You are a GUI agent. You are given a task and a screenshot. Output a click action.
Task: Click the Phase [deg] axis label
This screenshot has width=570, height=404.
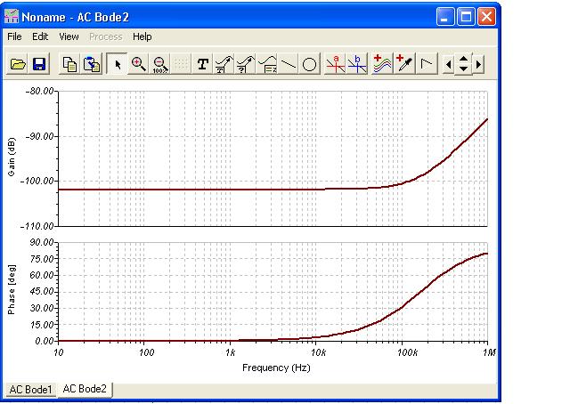point(12,289)
